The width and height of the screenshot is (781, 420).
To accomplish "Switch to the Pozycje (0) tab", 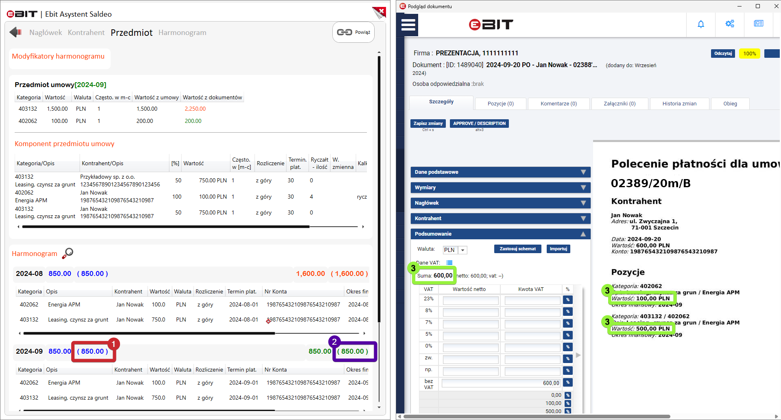I will [x=501, y=104].
